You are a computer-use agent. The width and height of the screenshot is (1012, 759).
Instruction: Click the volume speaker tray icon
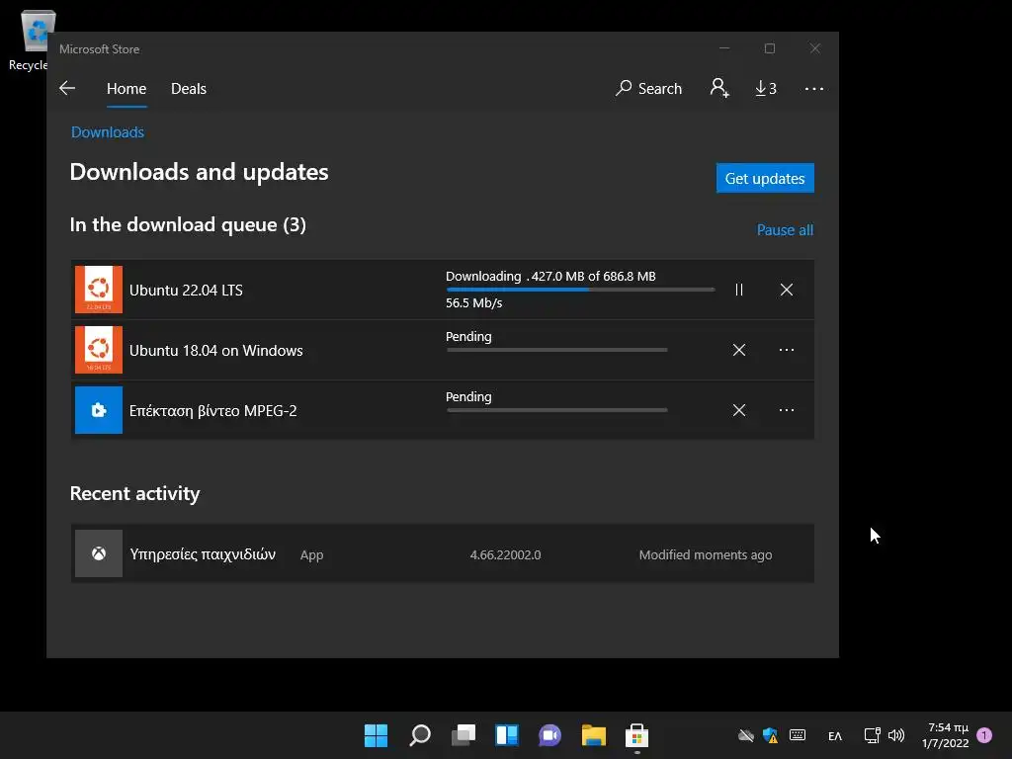point(896,735)
